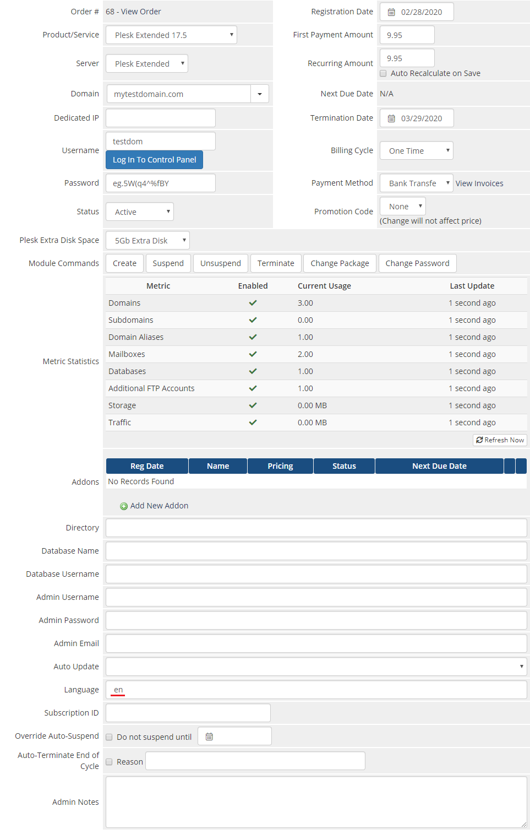Click the green check in the Traffic row
530x834 pixels.
click(253, 423)
